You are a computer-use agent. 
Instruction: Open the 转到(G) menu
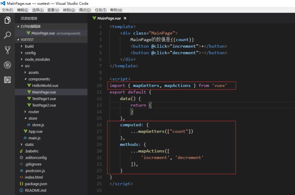click(x=69, y=10)
